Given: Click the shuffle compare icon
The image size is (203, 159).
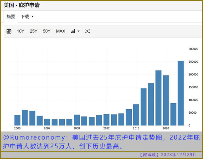Looking at the screenshot, I should point(87,31).
